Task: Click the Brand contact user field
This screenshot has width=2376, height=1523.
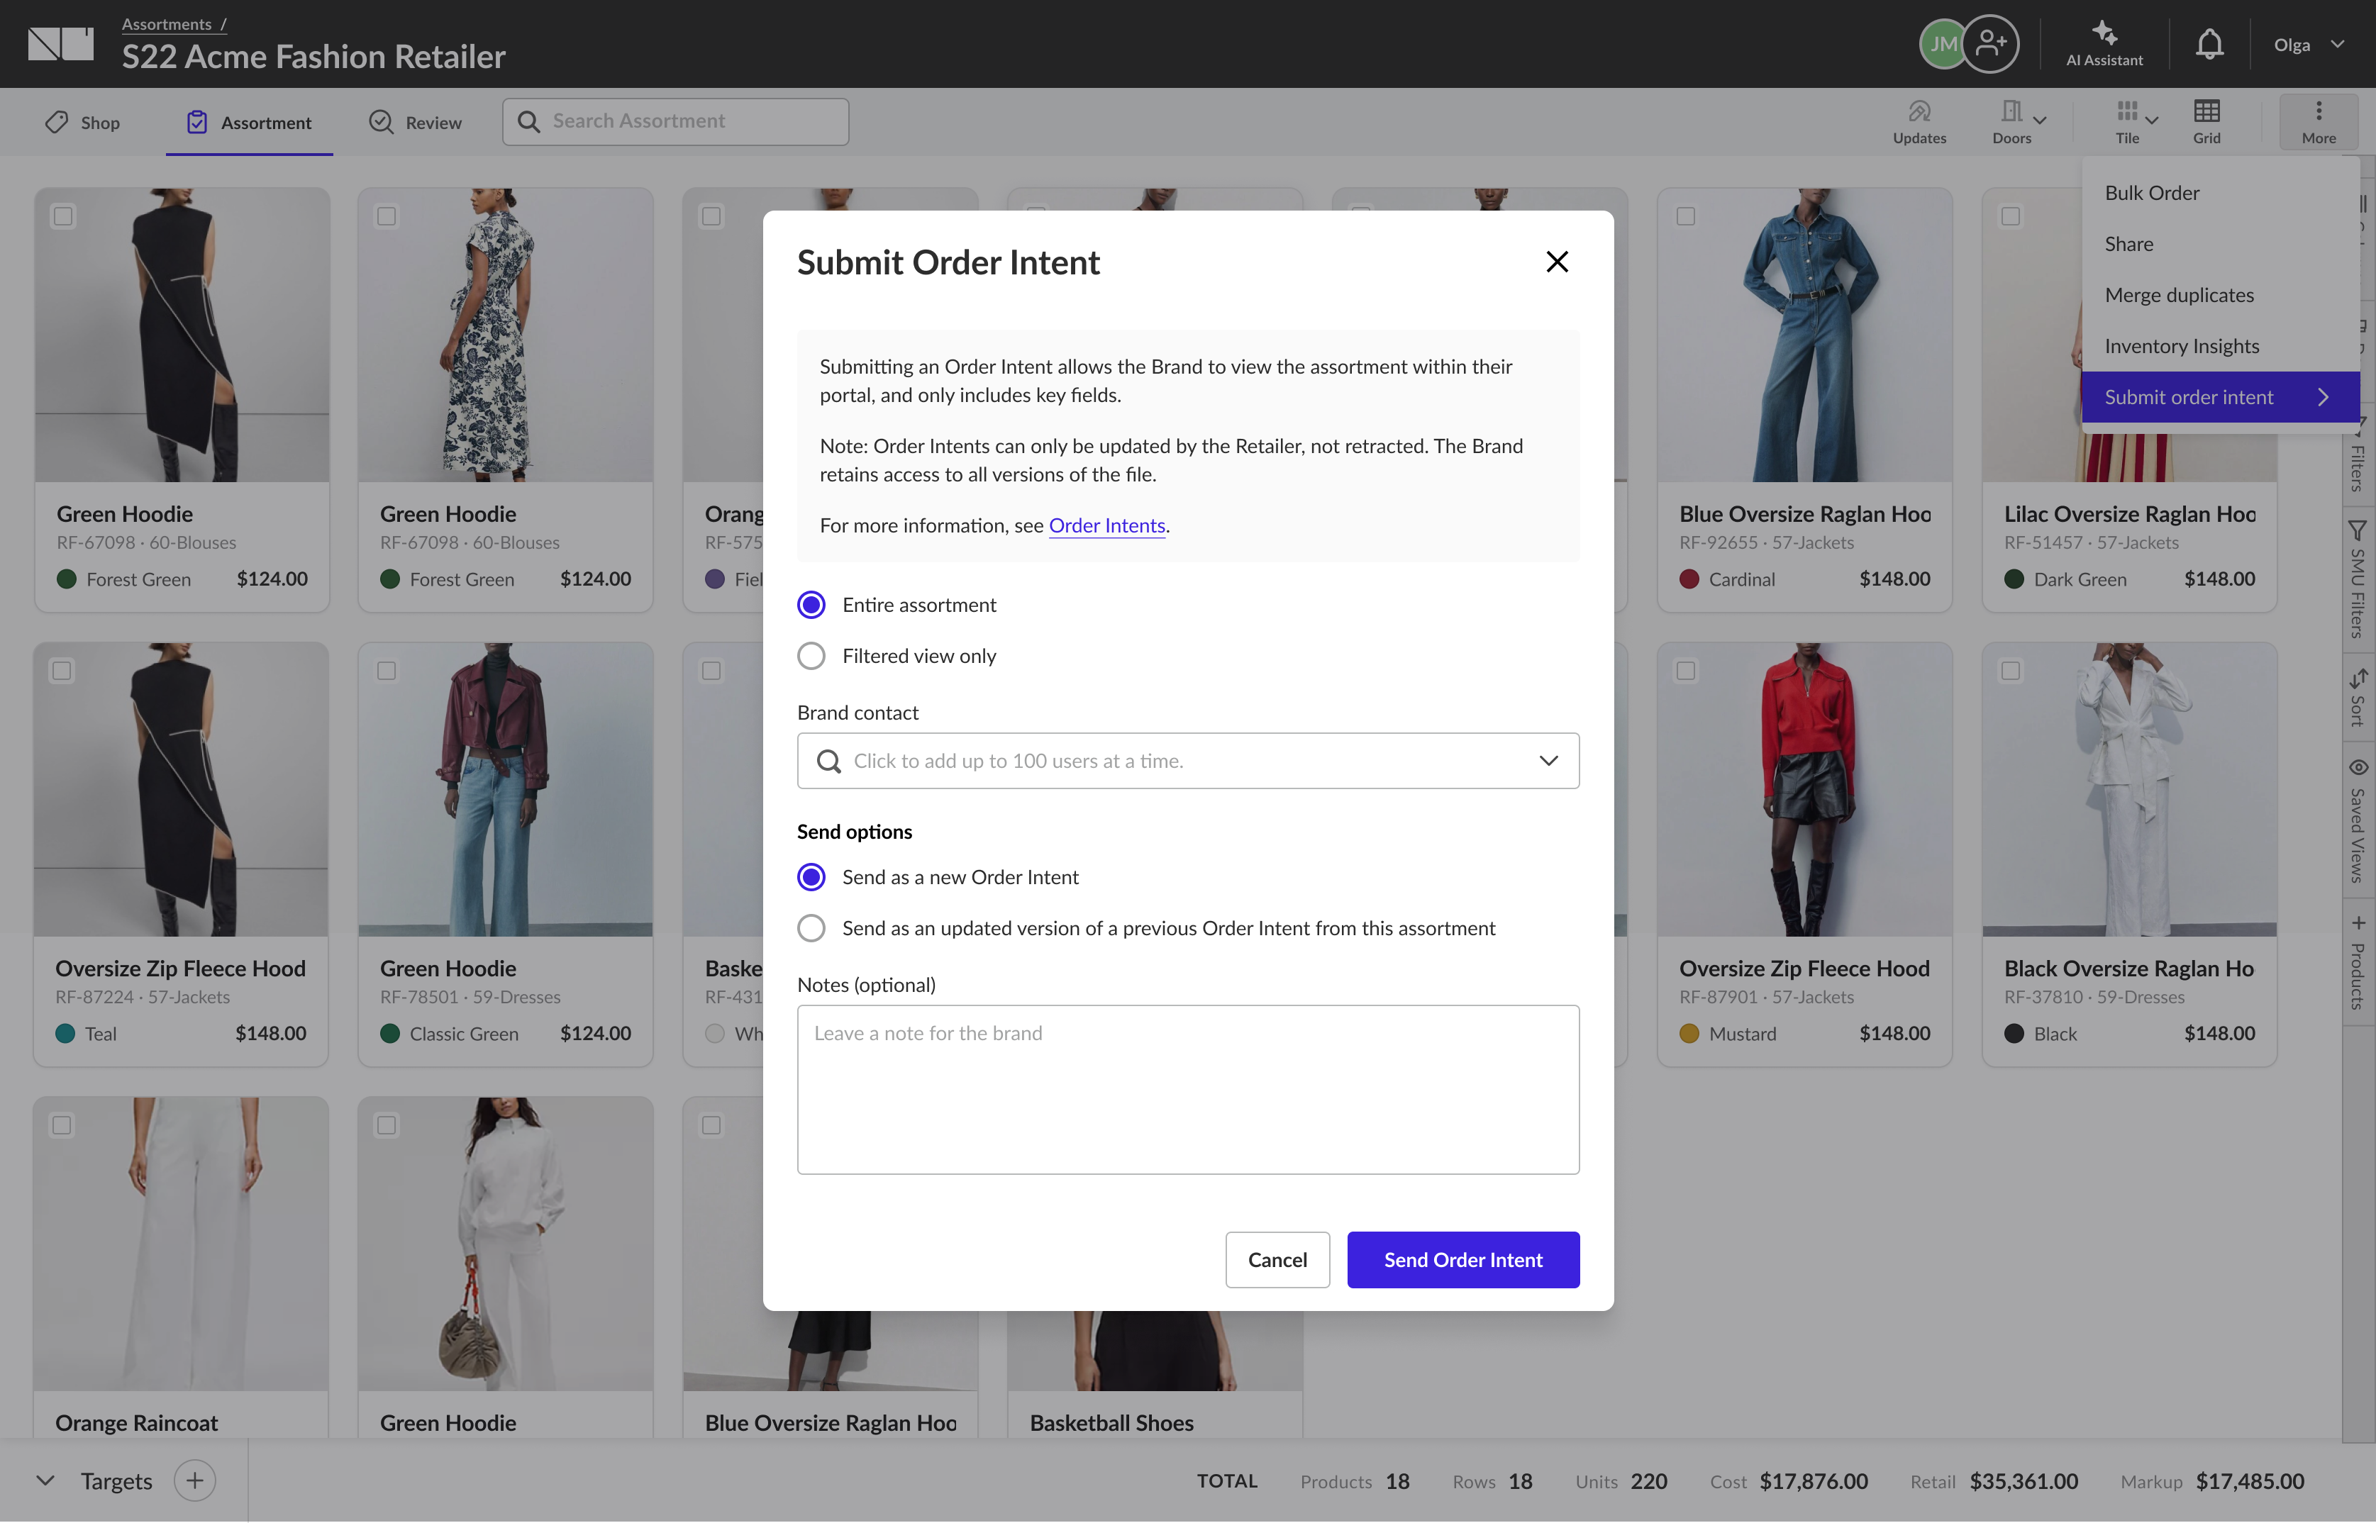Action: click(1188, 761)
